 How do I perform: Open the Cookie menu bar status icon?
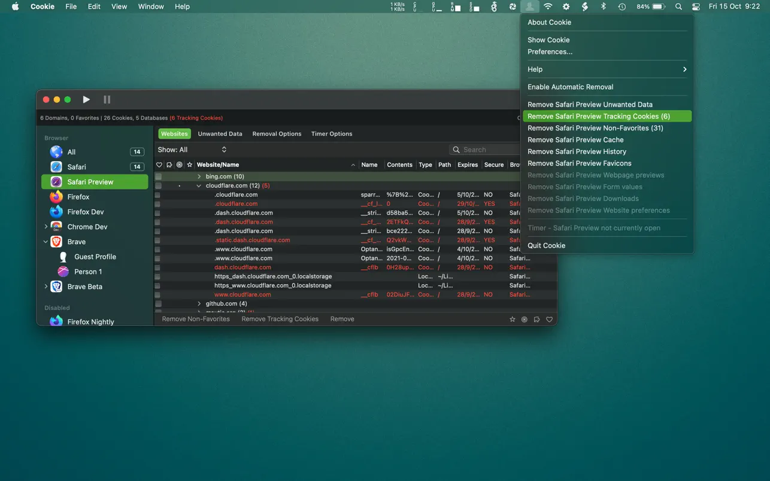(x=529, y=7)
